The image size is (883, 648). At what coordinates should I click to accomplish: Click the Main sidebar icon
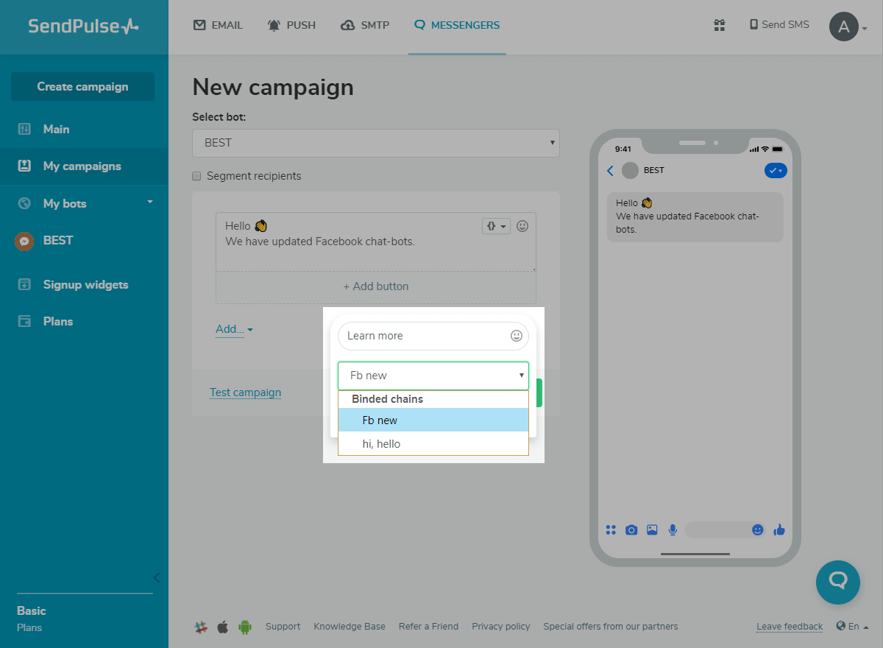[24, 129]
